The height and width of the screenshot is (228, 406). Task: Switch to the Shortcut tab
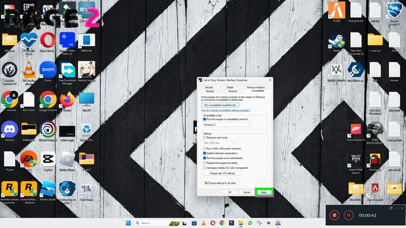point(233,91)
